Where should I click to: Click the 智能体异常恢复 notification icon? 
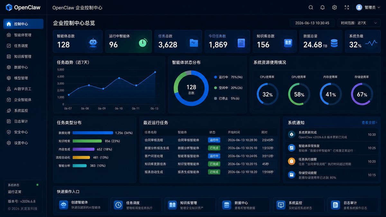[292, 148]
